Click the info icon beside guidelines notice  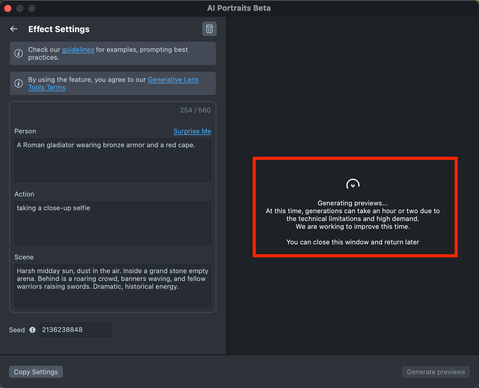pyautogui.click(x=19, y=53)
